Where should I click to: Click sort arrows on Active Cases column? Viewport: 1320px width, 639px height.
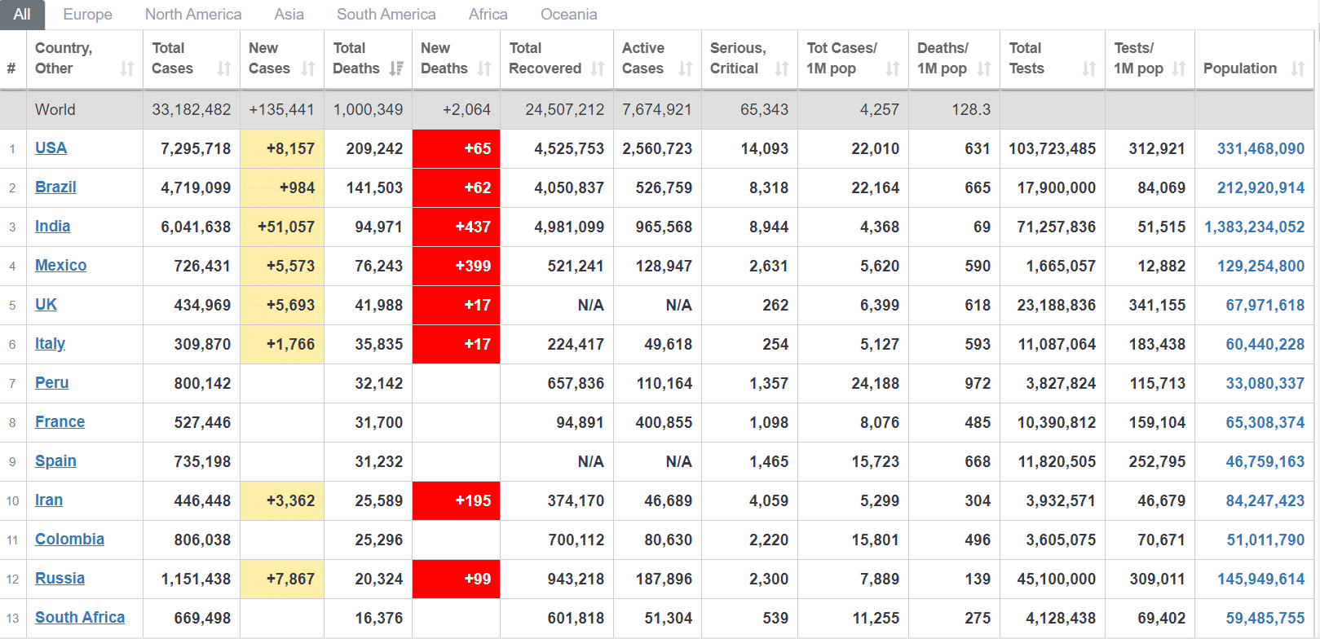pos(686,69)
